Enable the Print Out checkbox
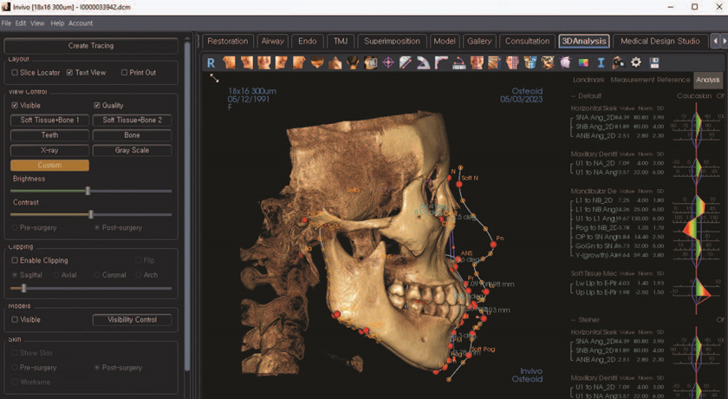The height and width of the screenshot is (399, 728). (x=125, y=73)
